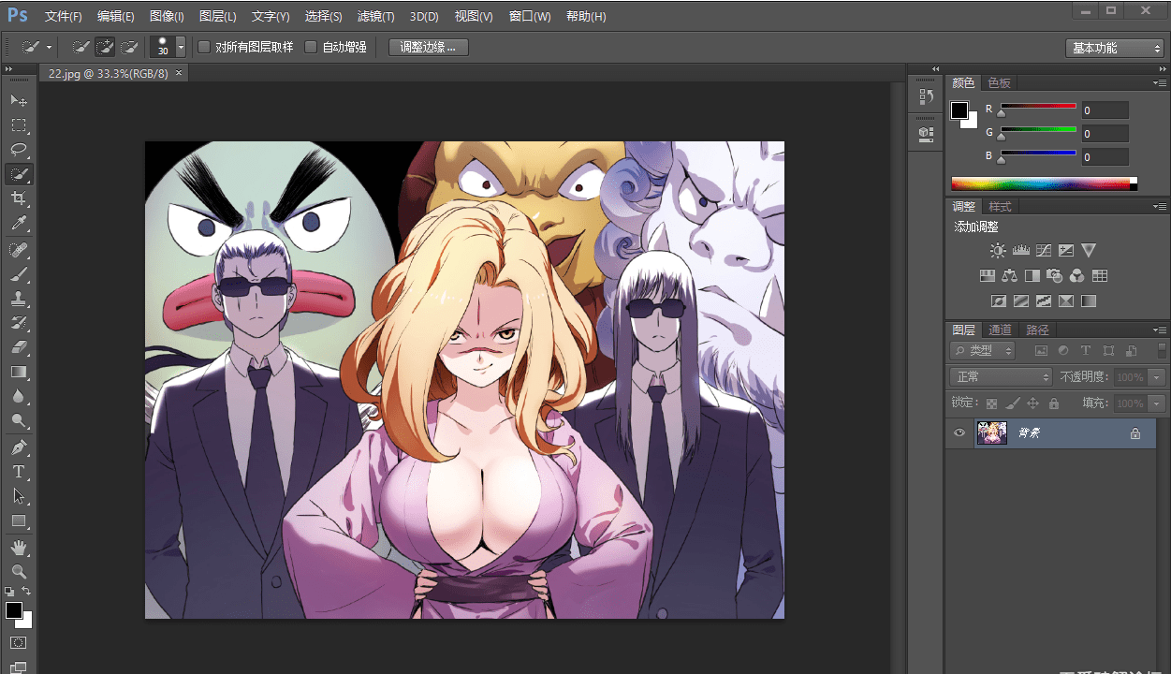This screenshot has height=674, width=1171.
Task: Add a Photo Filter adjustment (camera icon)
Action: (x=1055, y=276)
